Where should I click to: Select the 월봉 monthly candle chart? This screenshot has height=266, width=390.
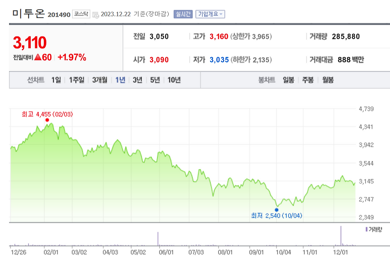click(328, 80)
